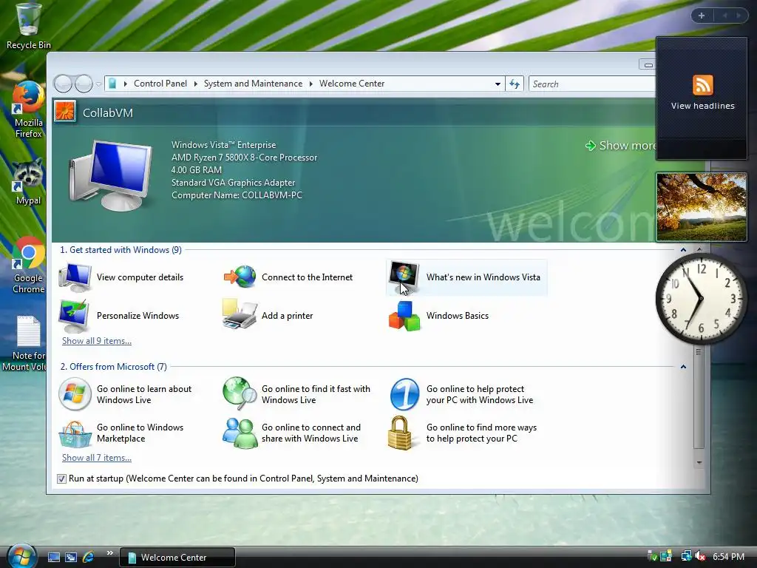The image size is (757, 568).
Task: Click the autumn slideshow gadget picture
Action: 702,207
